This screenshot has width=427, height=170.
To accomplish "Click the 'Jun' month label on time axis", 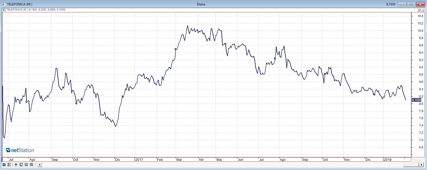I will [x=241, y=160].
